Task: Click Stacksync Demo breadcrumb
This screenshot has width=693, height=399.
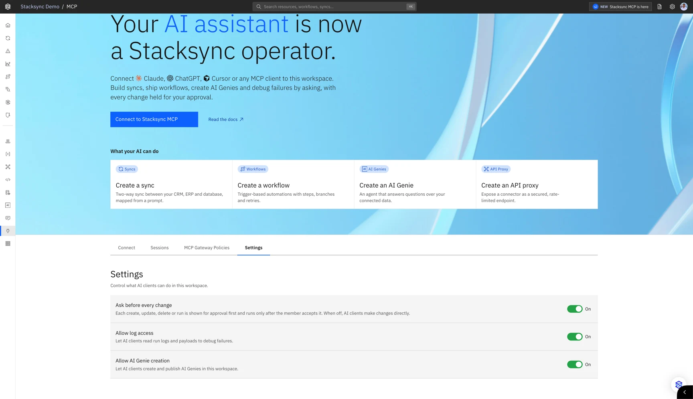Action: (x=40, y=6)
